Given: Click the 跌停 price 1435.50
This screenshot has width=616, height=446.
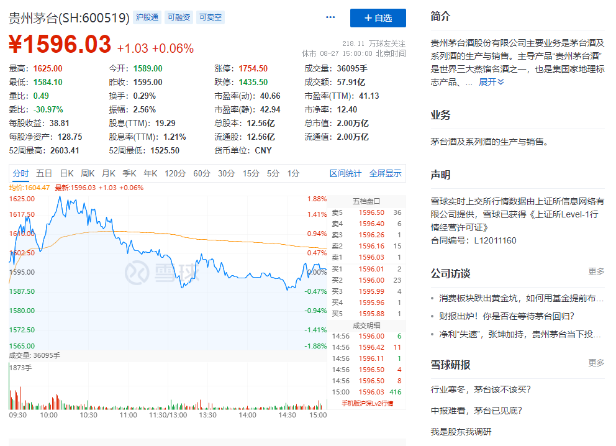Looking at the screenshot, I should pos(253,82).
